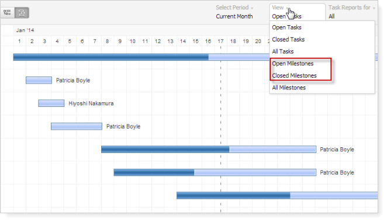Choose Closed Milestones from the View menu
Screen dimensions: 387x222
coord(322,76)
